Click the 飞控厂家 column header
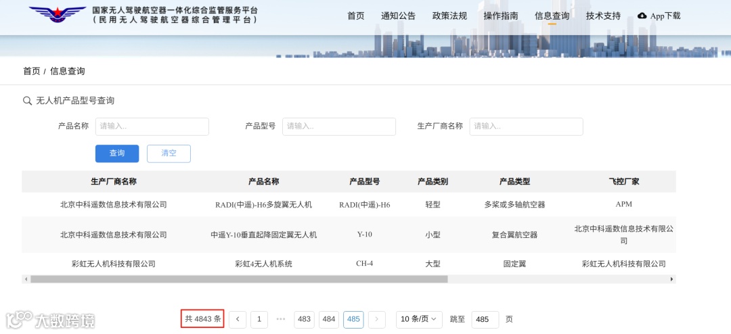This screenshot has height=334, width=731. [624, 182]
